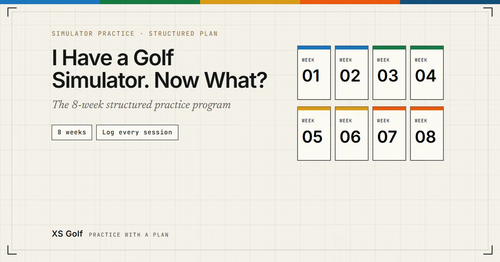Choose the Week 06 card

(x=352, y=133)
